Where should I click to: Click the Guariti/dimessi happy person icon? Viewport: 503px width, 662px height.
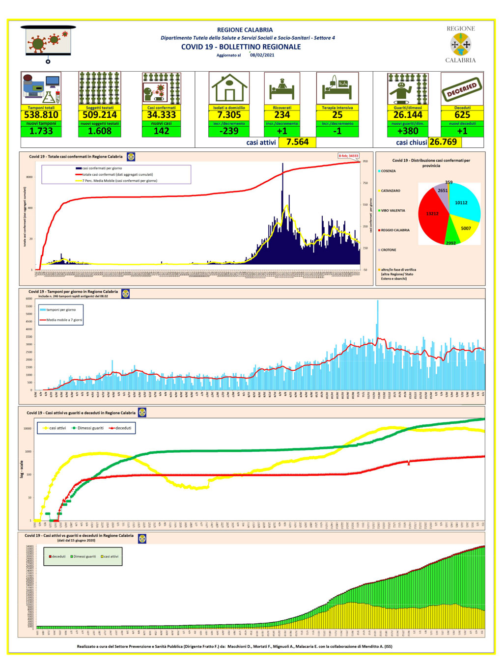(x=408, y=88)
